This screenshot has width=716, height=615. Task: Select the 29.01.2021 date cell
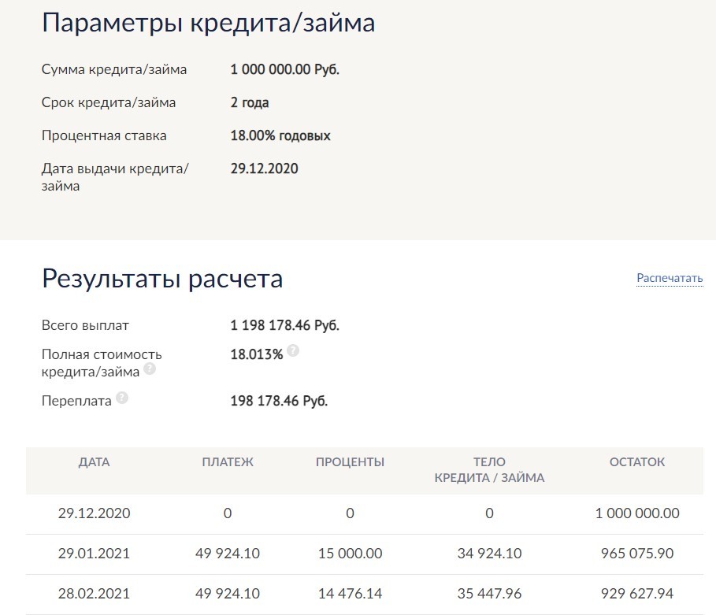(x=94, y=554)
